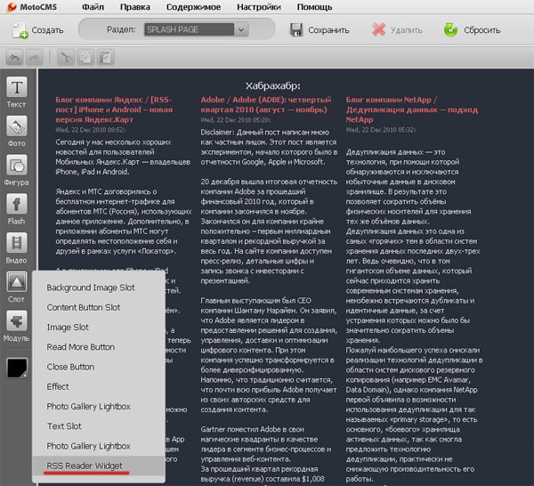The height and width of the screenshot is (486, 534).
Task: Choose RSS Reader Widget from slot list
Action: click(86, 464)
